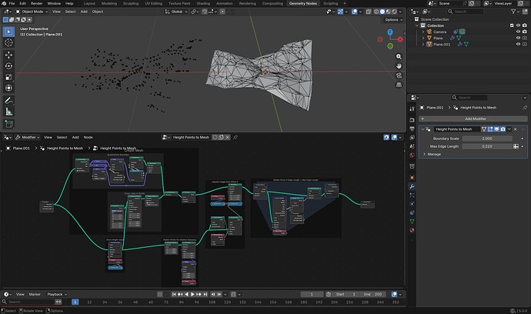531x314 pixels.
Task: Switch to the Scripting workspace tab
Action: [x=330, y=3]
